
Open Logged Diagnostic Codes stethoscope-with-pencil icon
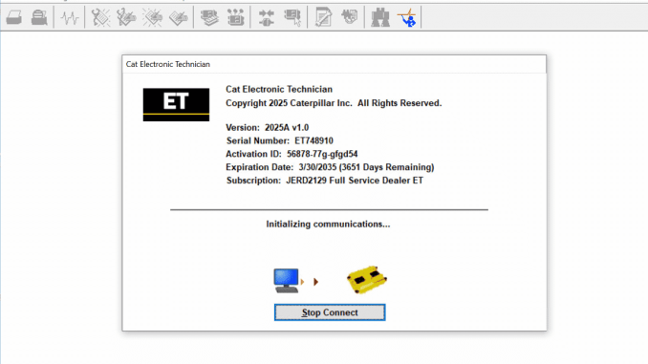point(126,18)
